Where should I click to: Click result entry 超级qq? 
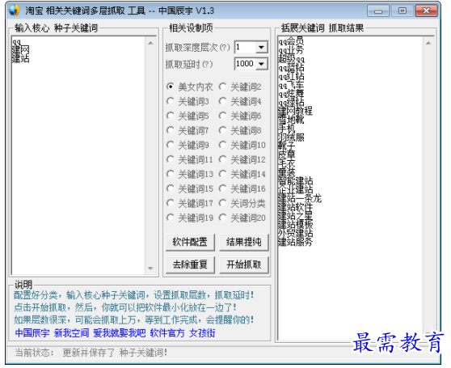291,59
